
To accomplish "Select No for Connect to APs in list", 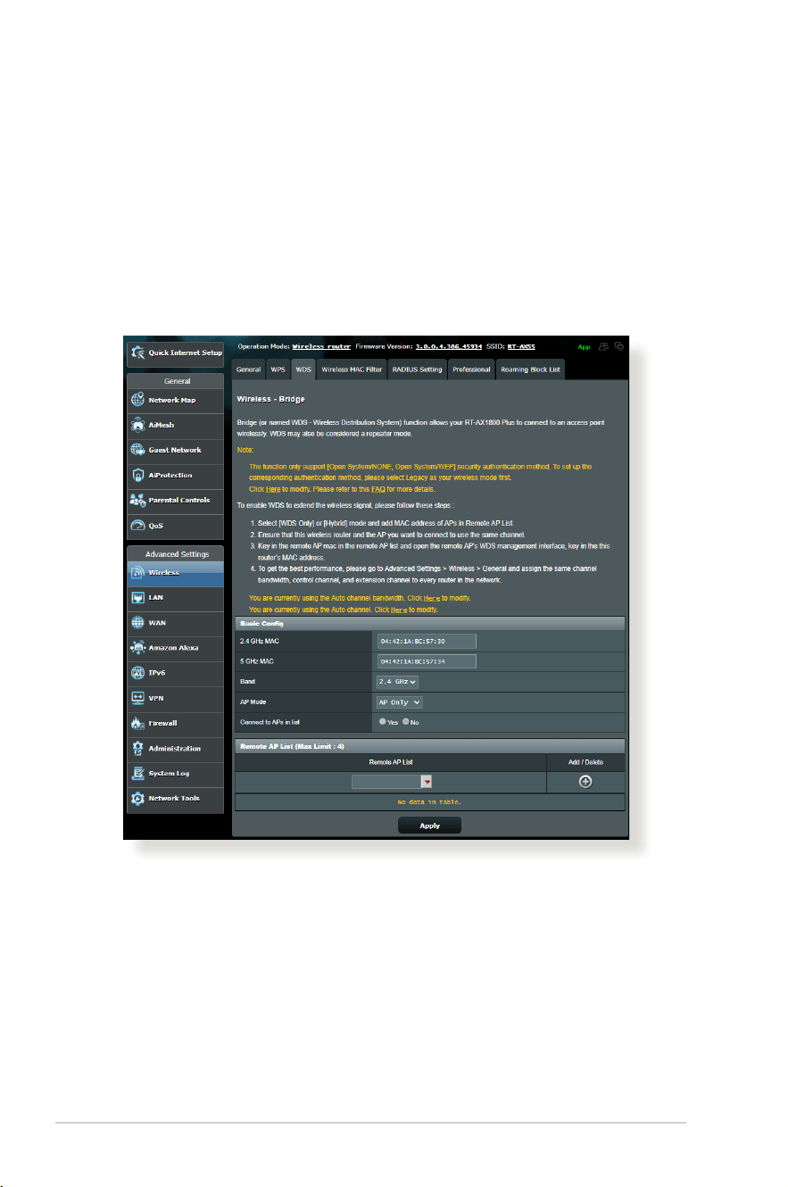I will (x=406, y=722).
